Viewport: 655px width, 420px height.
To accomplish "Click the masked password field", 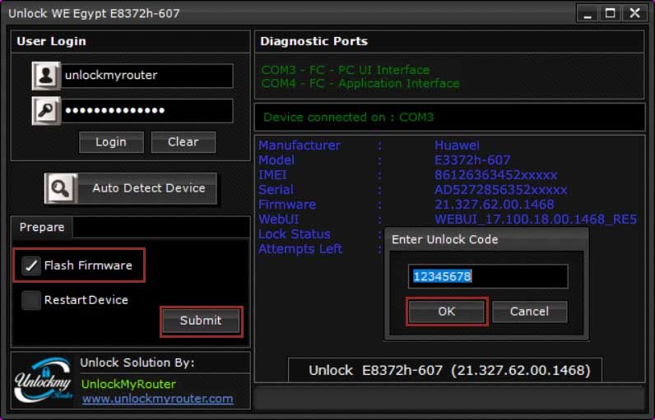I will (147, 110).
